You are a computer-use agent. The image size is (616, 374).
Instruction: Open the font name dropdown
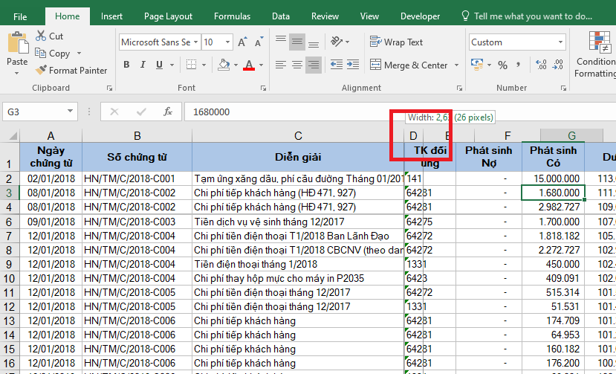tap(195, 42)
